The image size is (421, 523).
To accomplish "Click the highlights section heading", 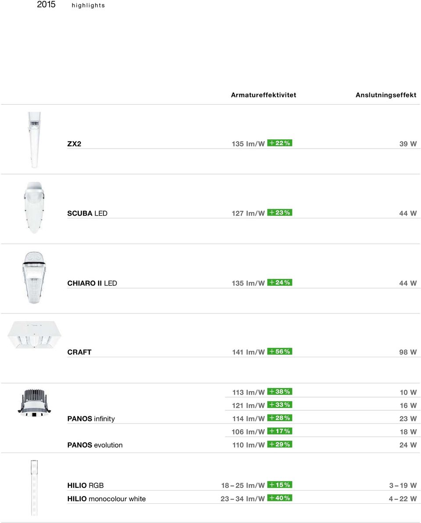I will click(89, 5).
